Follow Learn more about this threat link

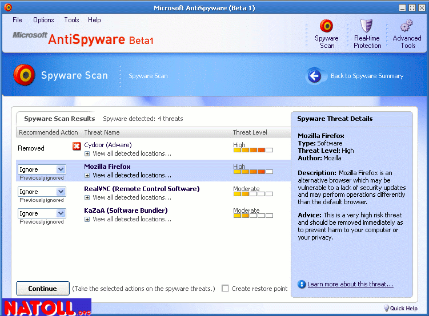pyautogui.click(x=350, y=284)
